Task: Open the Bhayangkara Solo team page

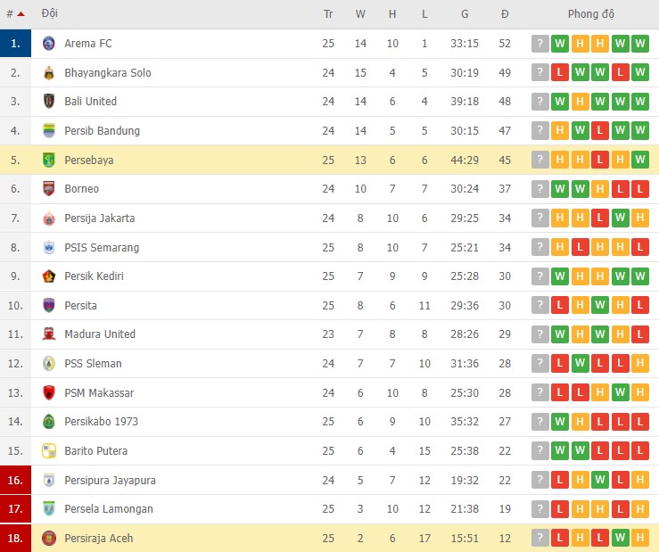Action: [108, 73]
